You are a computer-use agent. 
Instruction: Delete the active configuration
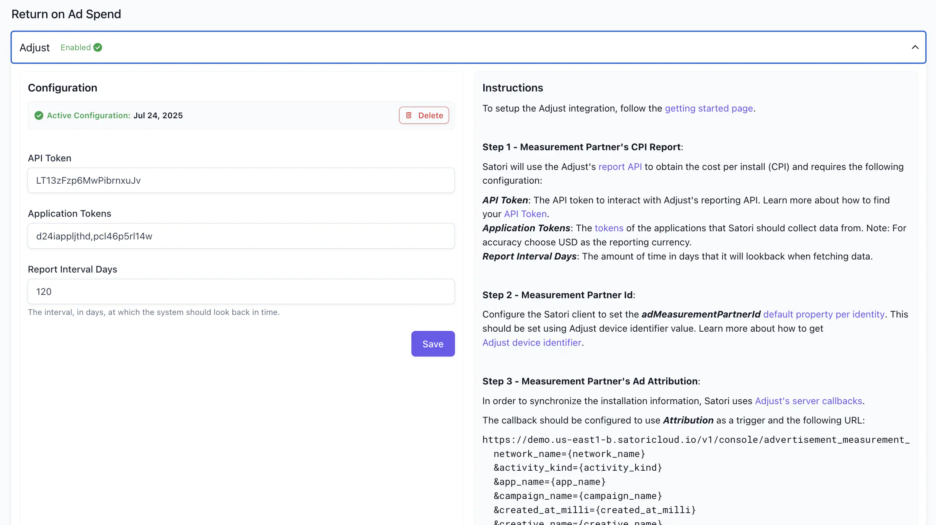(x=424, y=115)
